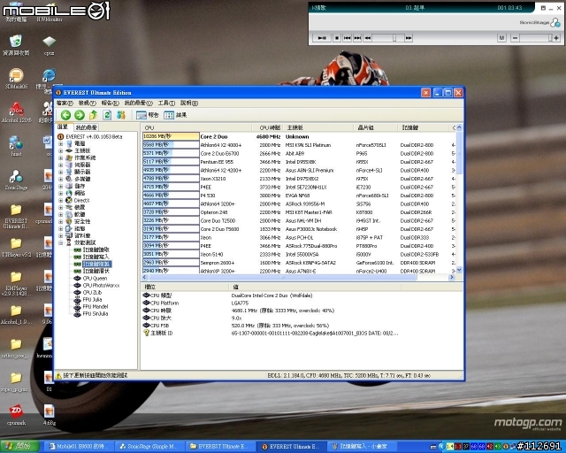Select the Pentium EE 955 result row
The height and width of the screenshot is (453, 566).
point(299,162)
